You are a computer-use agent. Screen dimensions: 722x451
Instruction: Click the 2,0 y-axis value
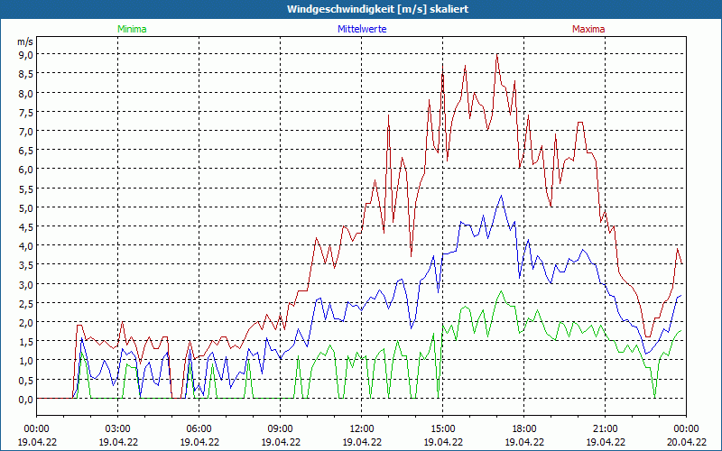26,323
